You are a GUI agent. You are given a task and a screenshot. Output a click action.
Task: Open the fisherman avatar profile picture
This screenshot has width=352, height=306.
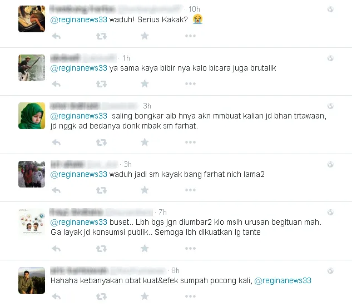coord(32,68)
